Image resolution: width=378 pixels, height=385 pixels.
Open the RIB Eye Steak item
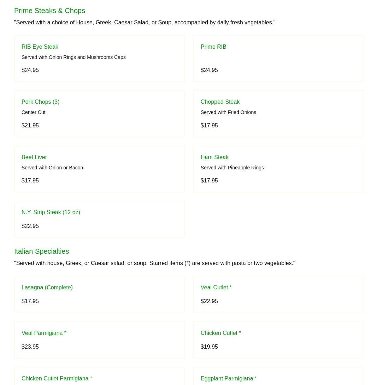click(40, 47)
